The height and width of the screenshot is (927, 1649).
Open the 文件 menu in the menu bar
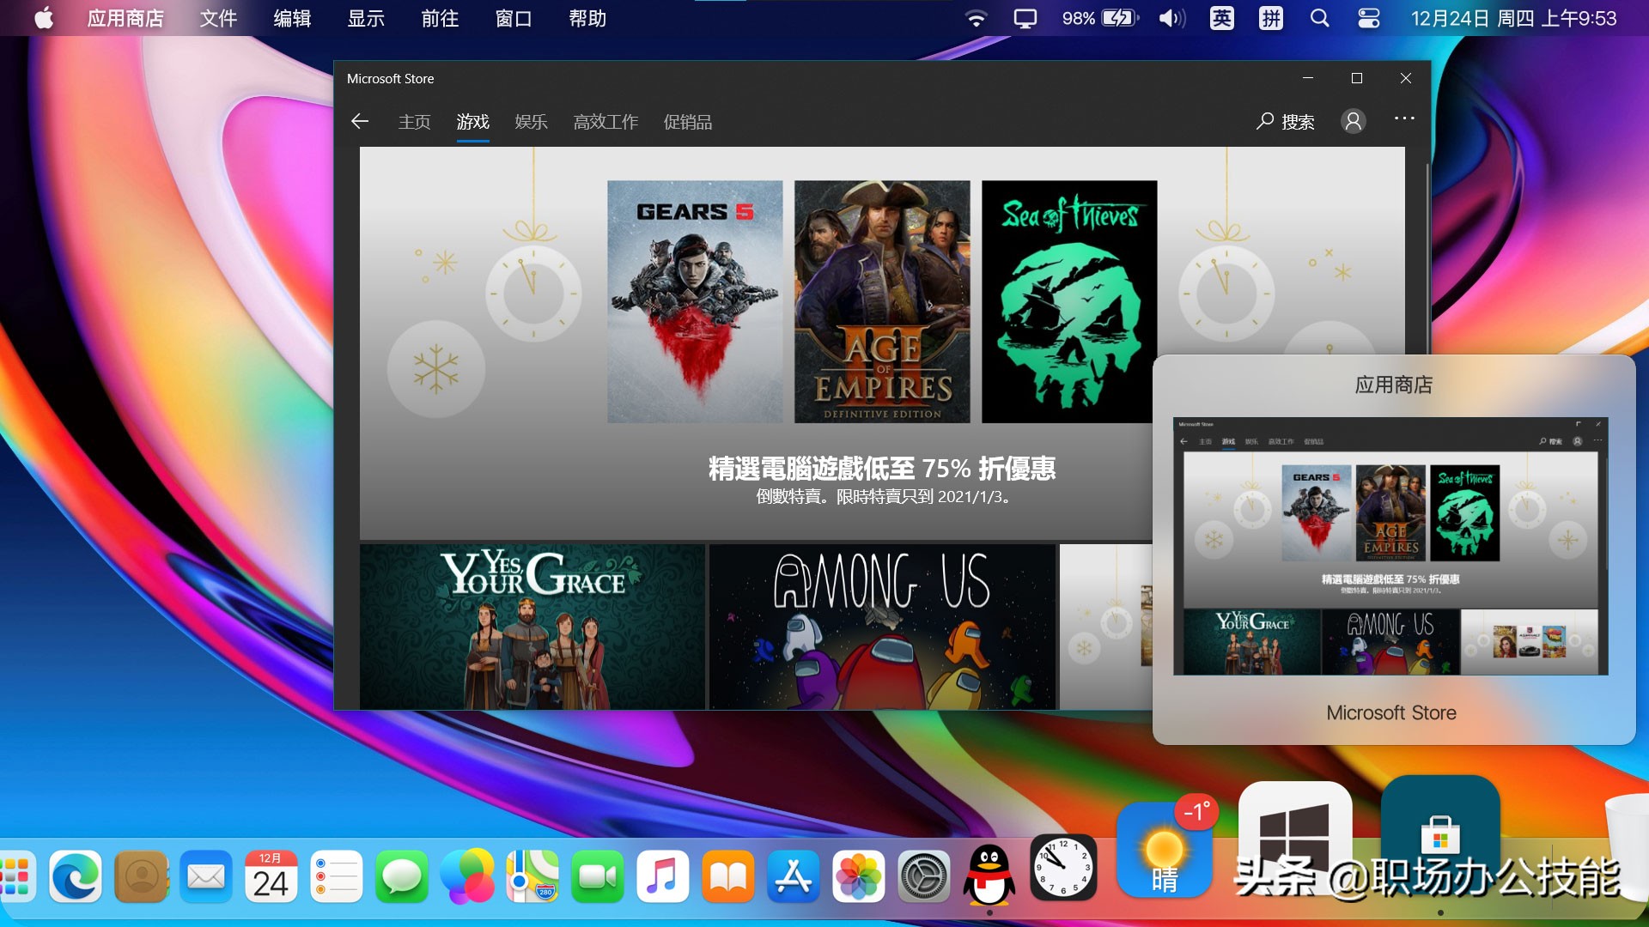point(217,18)
